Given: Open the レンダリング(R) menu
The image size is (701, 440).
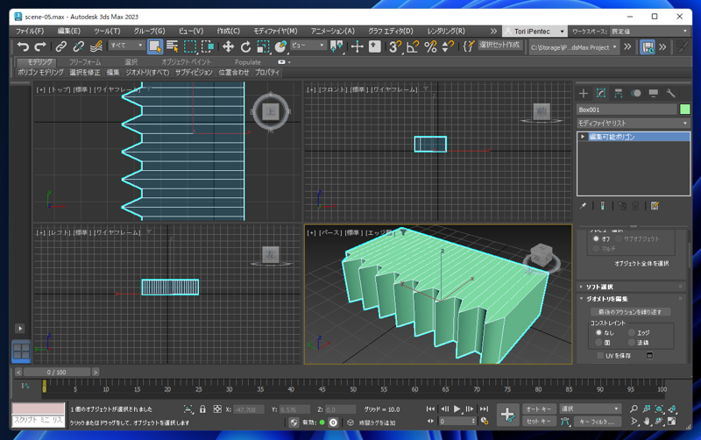Looking at the screenshot, I should tap(446, 31).
